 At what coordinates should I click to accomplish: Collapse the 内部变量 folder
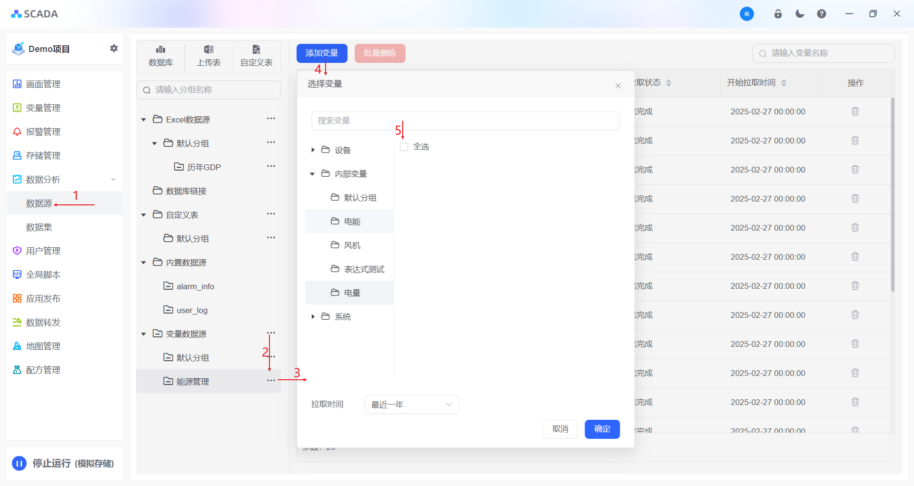312,174
